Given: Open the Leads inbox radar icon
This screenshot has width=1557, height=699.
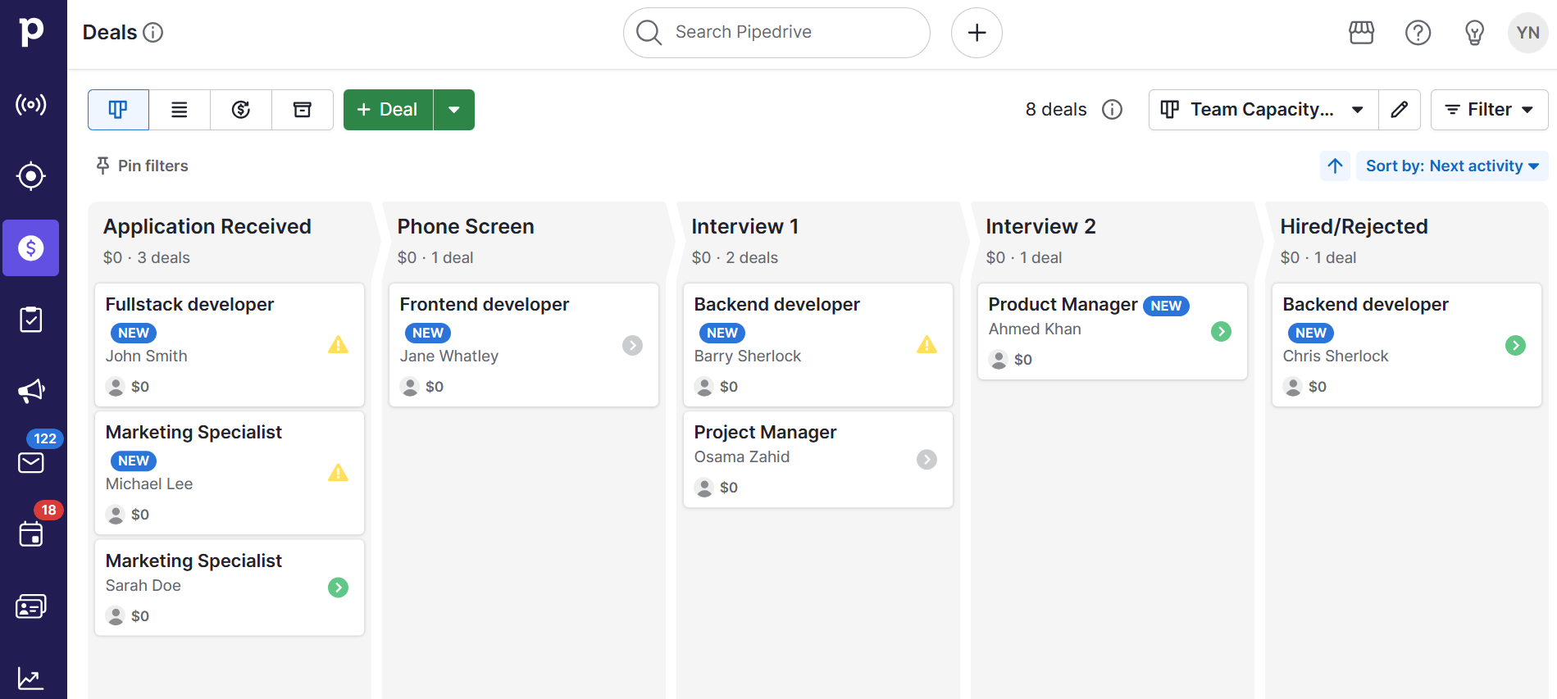Looking at the screenshot, I should coord(31,105).
